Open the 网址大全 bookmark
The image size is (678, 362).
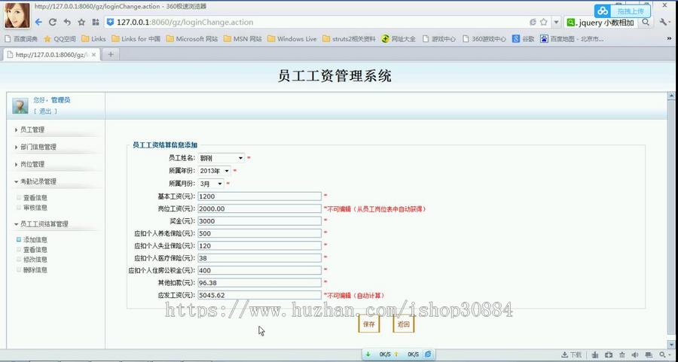[x=399, y=39]
